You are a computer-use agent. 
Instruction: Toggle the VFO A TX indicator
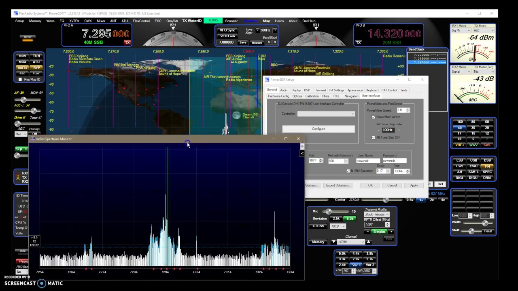127,42
